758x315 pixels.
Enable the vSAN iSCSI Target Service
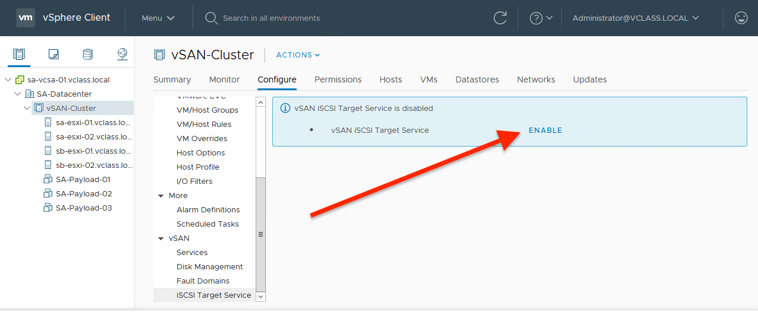coord(545,131)
